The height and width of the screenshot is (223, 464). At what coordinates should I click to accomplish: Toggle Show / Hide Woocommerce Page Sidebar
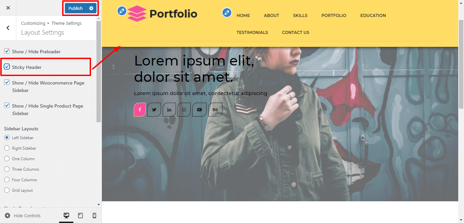pyautogui.click(x=7, y=82)
